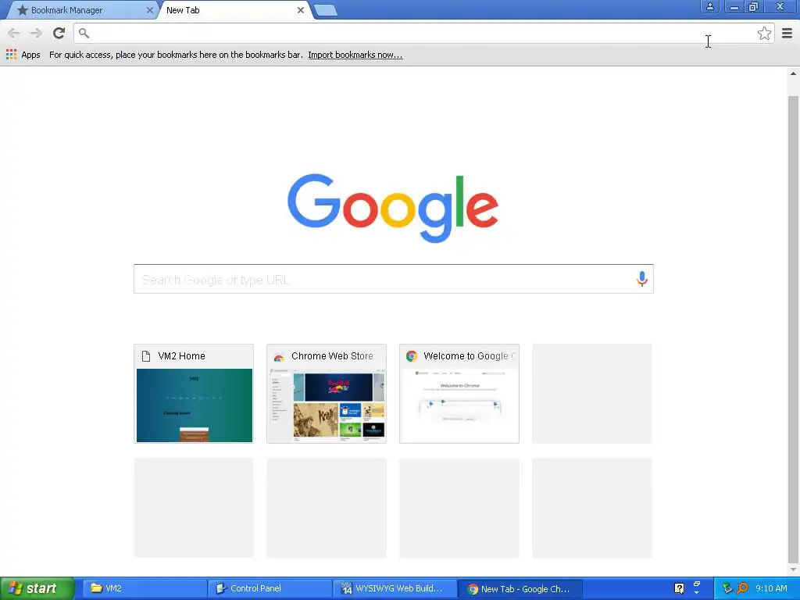Click the Search Google or type URL box

394,279
